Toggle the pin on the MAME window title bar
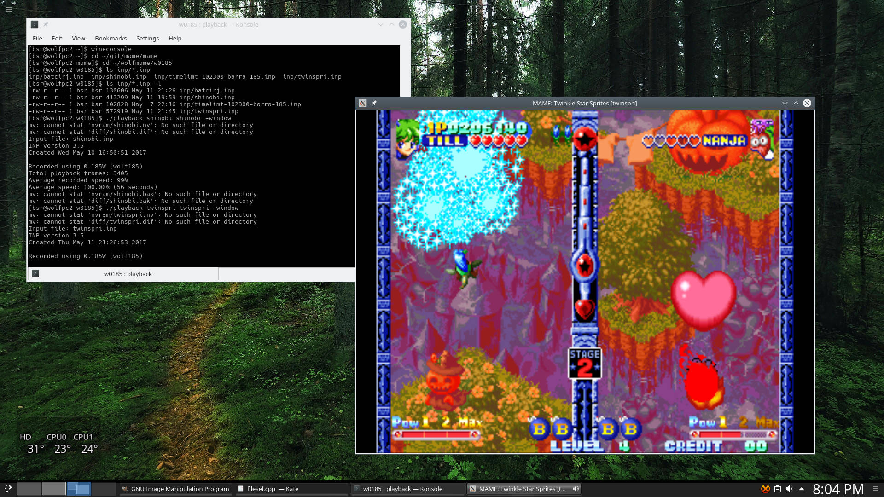This screenshot has width=884, height=497. (374, 103)
